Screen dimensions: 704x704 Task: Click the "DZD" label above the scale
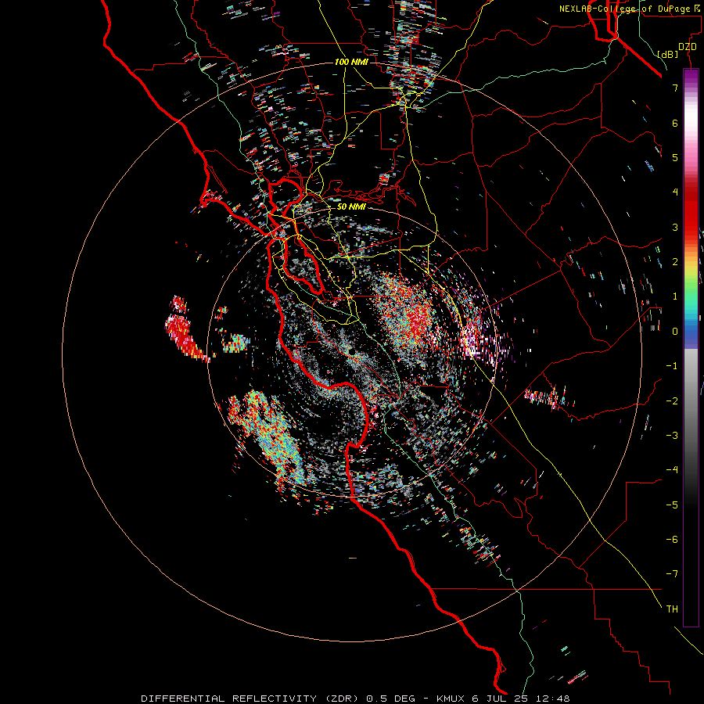688,47
